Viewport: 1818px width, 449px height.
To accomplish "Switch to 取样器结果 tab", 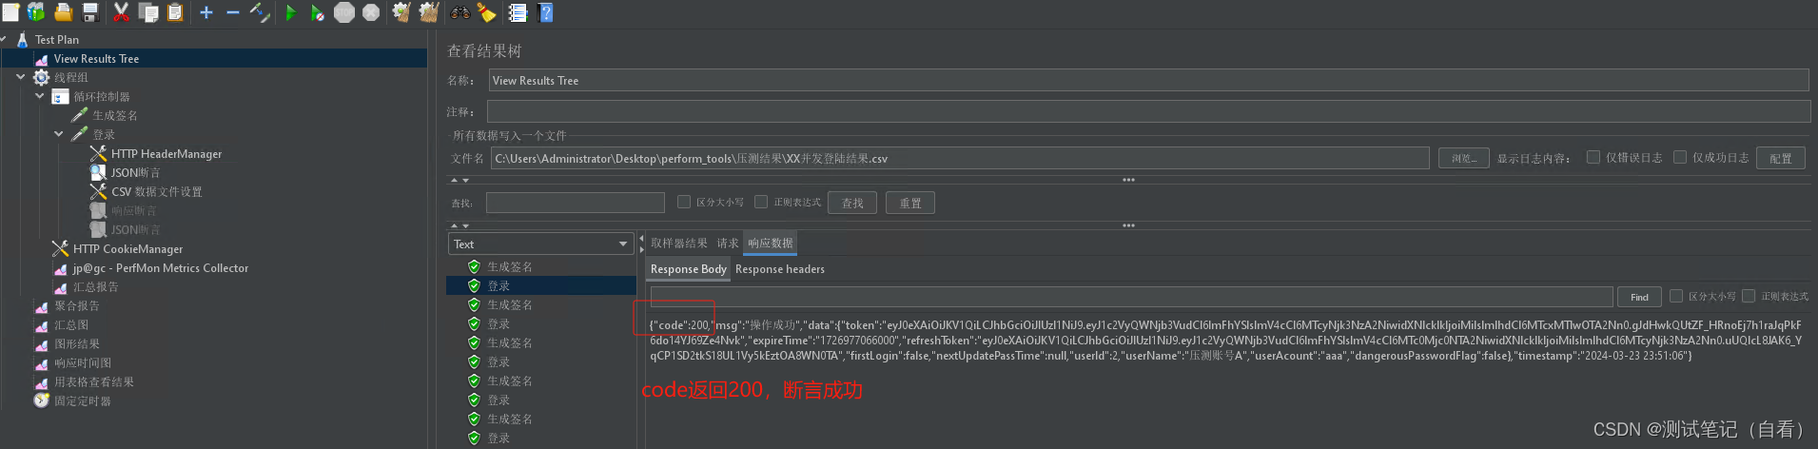I will [679, 244].
